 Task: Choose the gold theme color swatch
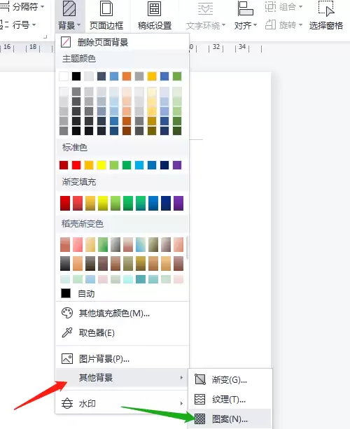152,76
